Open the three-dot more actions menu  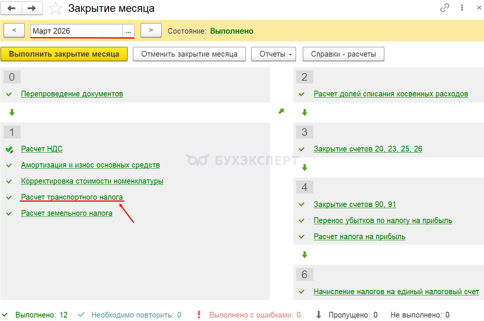click(462, 8)
